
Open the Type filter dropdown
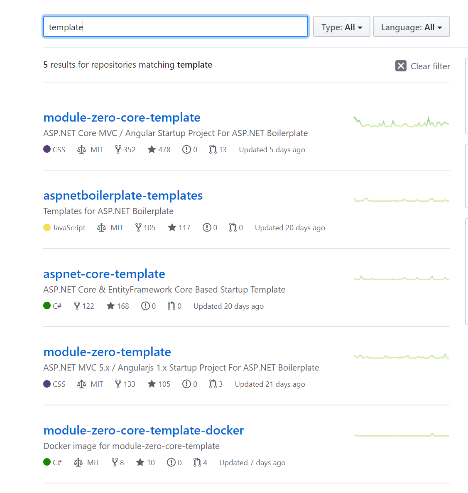(x=341, y=26)
